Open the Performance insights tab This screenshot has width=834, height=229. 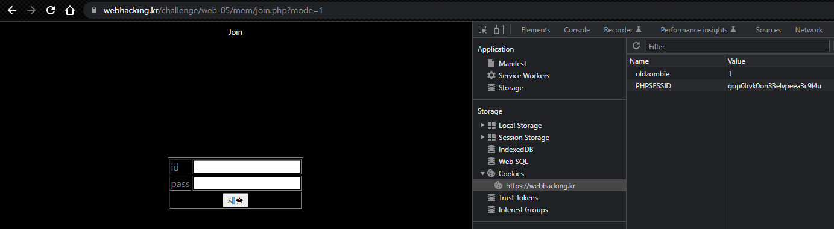698,29
